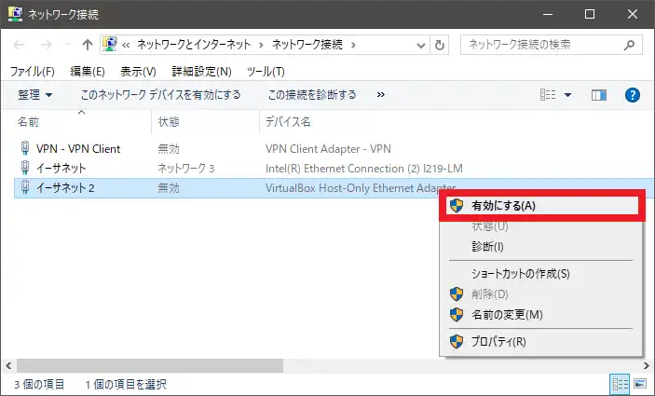The width and height of the screenshot is (655, 396).
Task: Switch to large icons view in status bar
Action: click(x=640, y=384)
